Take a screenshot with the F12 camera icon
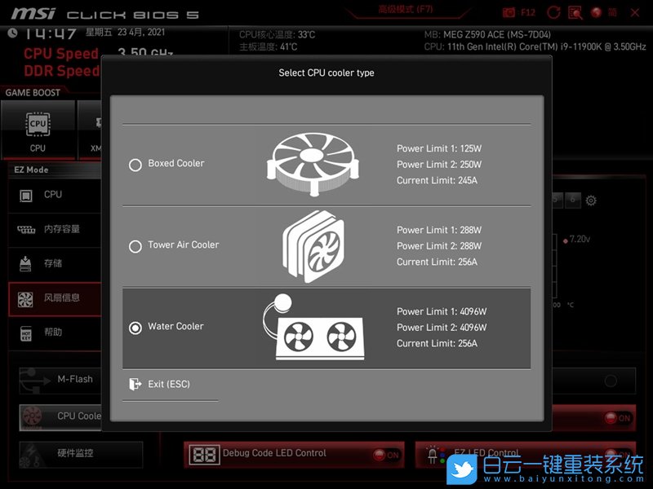This screenshot has width=653, height=489. [x=508, y=11]
